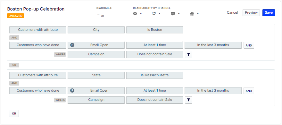Click the direct mail house icon

click(x=192, y=14)
